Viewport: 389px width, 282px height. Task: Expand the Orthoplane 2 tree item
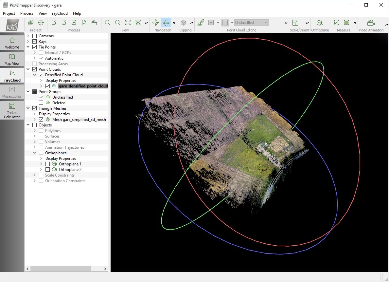click(x=41, y=170)
